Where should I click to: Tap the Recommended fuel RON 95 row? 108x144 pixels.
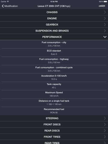point(54,111)
